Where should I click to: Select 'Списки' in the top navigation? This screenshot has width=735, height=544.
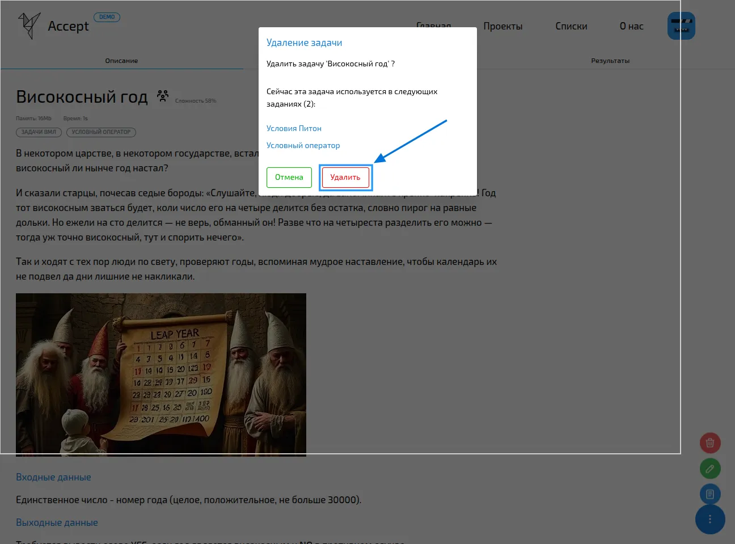click(571, 26)
